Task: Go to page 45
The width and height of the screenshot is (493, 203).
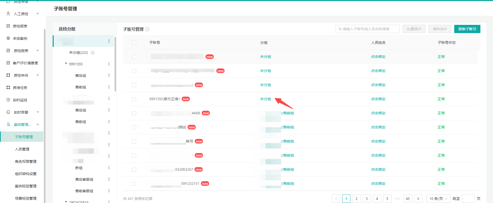Action: point(408,199)
